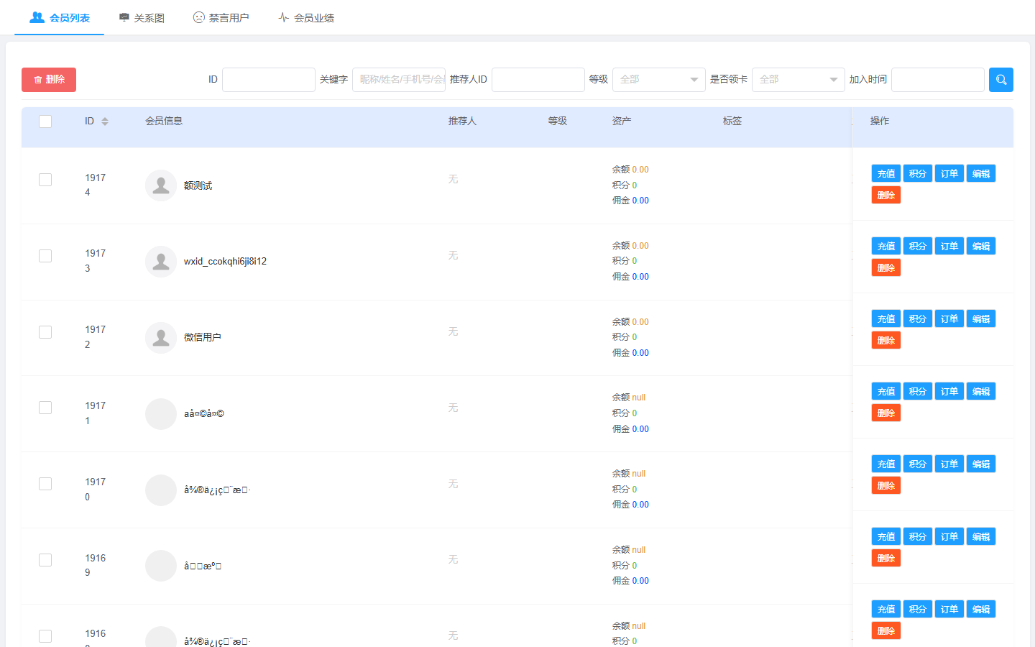Switch to the 关系图 tab

[142, 18]
